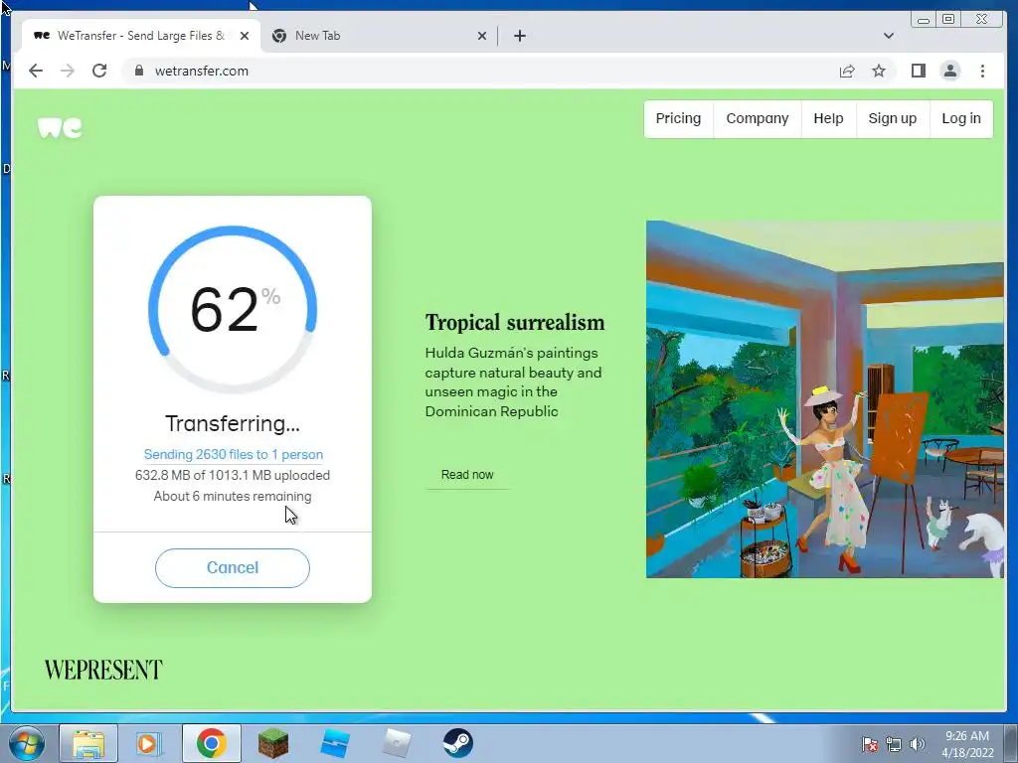Open the Chrome profile avatar
Screen dimensions: 1018x763
[949, 71]
